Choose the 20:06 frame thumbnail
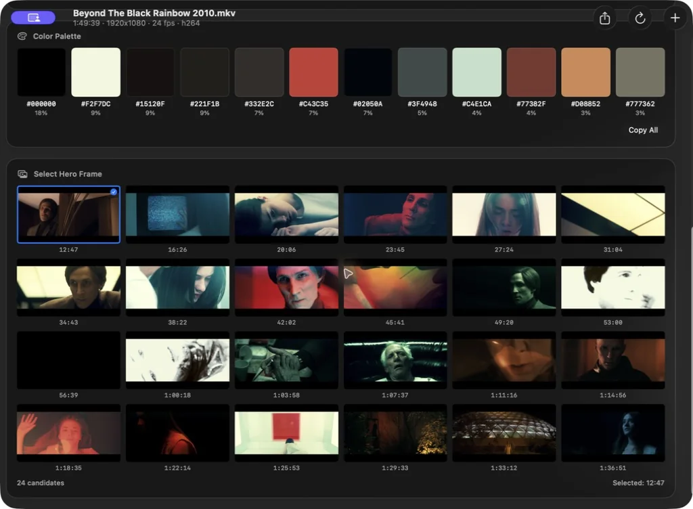This screenshot has width=693, height=509. (286, 215)
